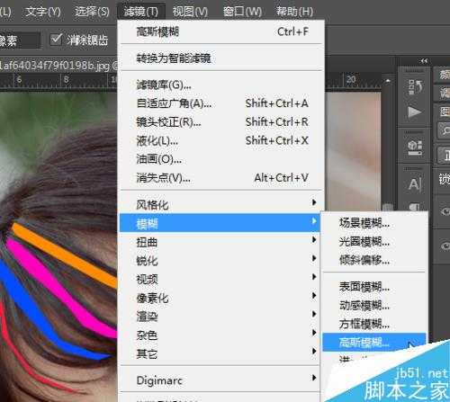Select 表面模糊... in the blur submenu
Viewport: 450px width, 402px height.
[x=374, y=287]
